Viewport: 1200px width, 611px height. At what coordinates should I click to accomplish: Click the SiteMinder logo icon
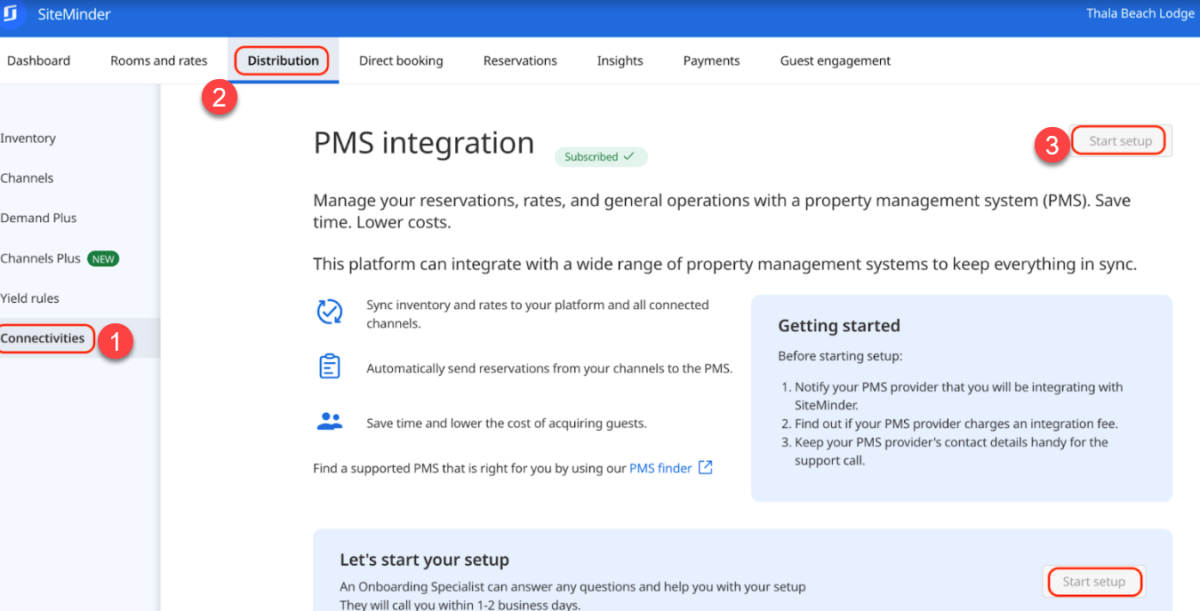coord(11,13)
